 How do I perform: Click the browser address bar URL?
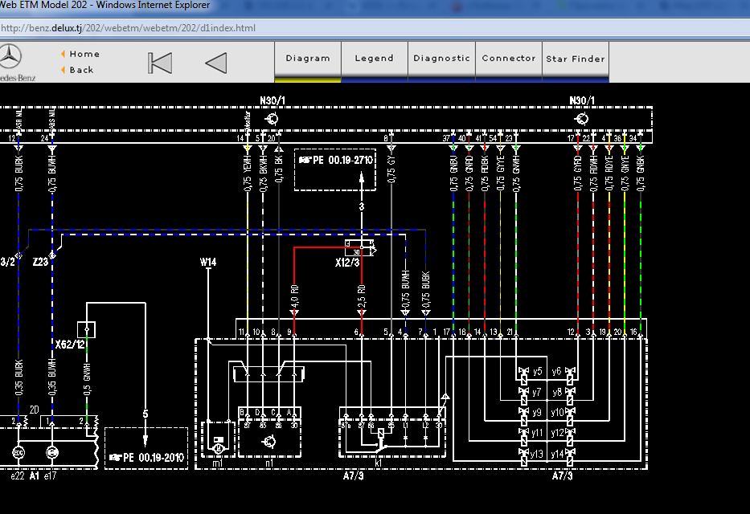point(129,28)
